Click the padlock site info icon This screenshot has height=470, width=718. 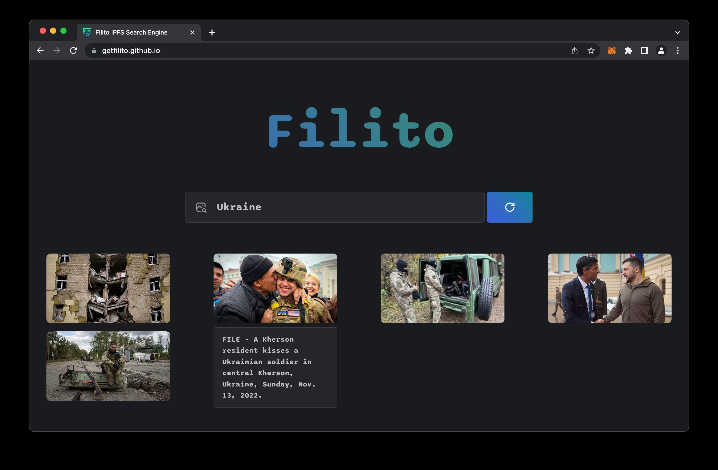(x=94, y=51)
